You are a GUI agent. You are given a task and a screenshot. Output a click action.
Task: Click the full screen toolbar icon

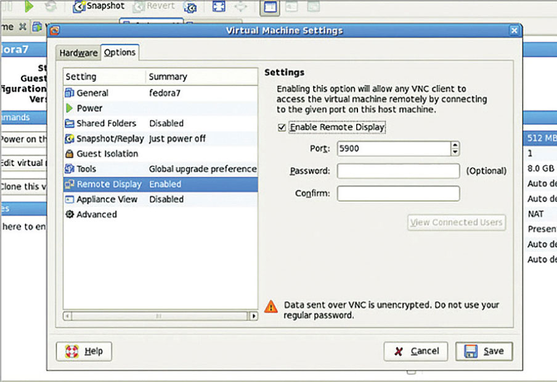coord(219,7)
